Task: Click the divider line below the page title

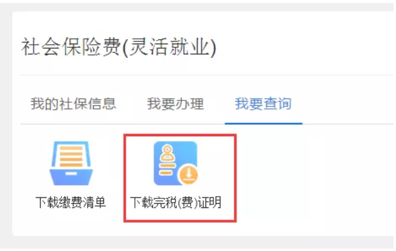Action: click(x=207, y=75)
